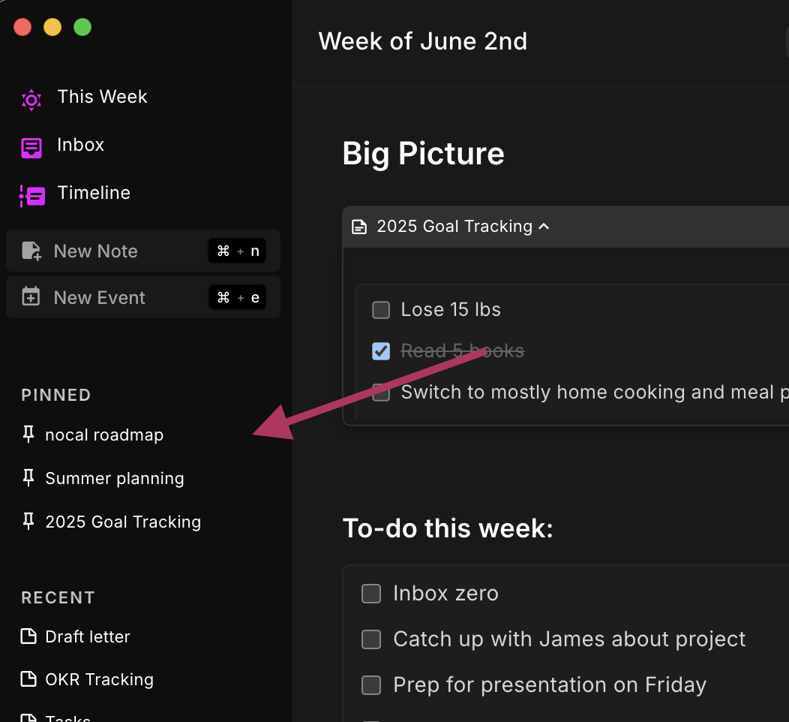Open Inbox via its purple icon
This screenshot has width=789, height=722.
(31, 147)
